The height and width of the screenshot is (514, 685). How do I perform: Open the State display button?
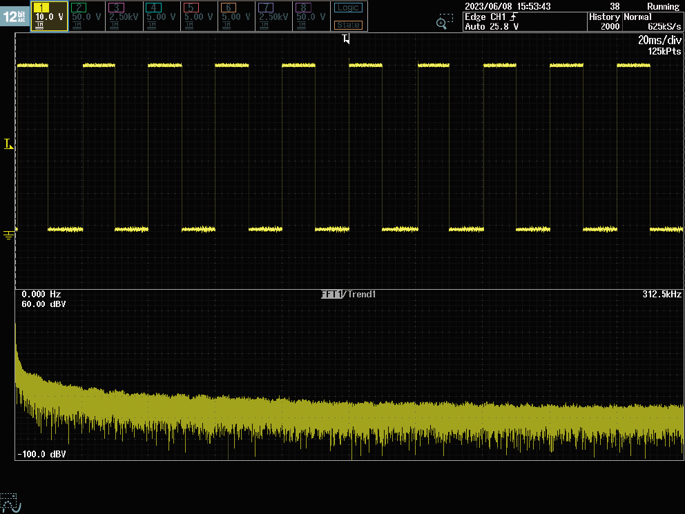[x=348, y=25]
